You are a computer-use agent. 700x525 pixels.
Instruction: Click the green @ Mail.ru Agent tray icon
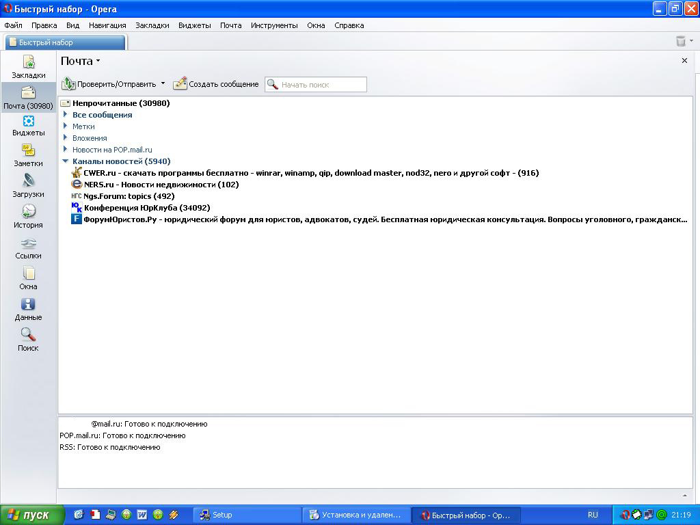[x=662, y=515]
